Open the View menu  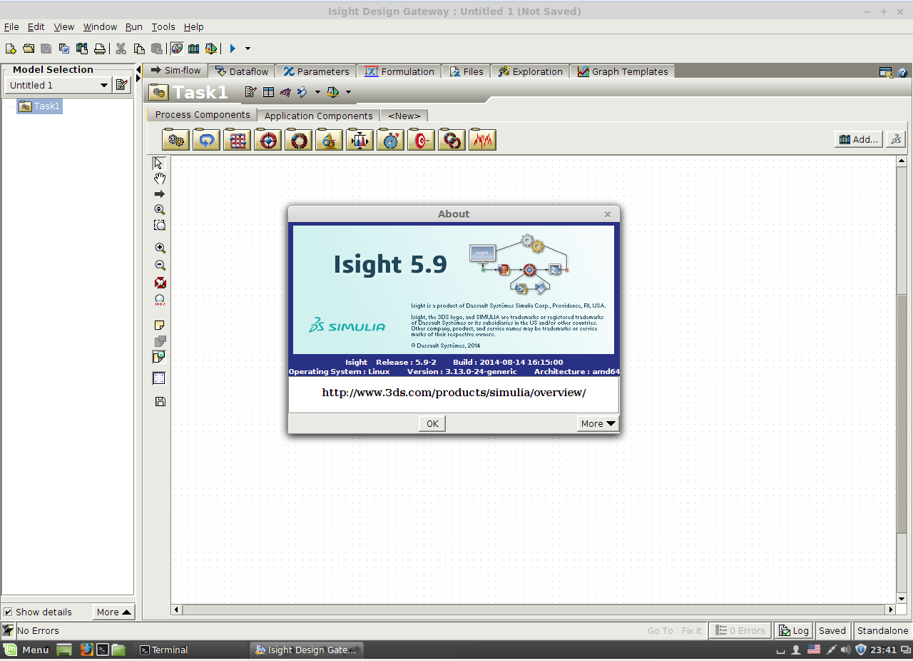tap(63, 26)
